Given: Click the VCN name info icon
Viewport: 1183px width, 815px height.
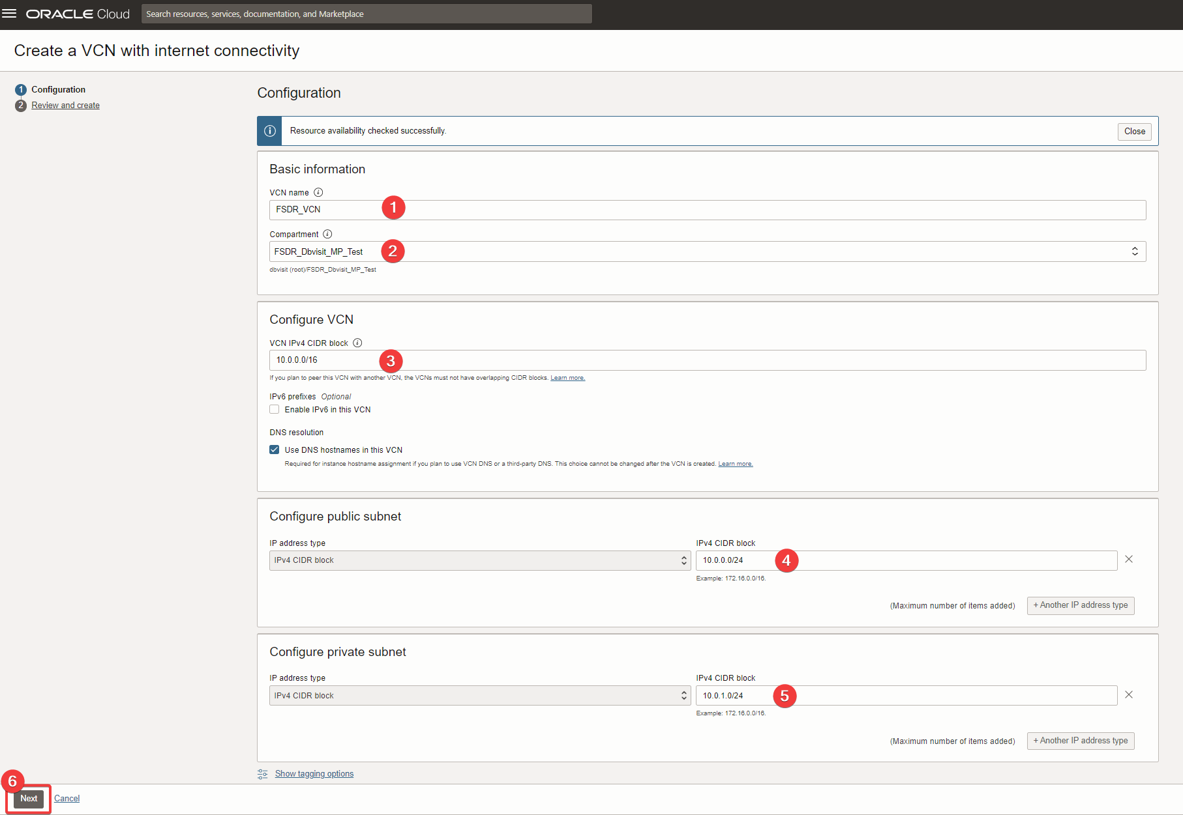Looking at the screenshot, I should click(318, 192).
